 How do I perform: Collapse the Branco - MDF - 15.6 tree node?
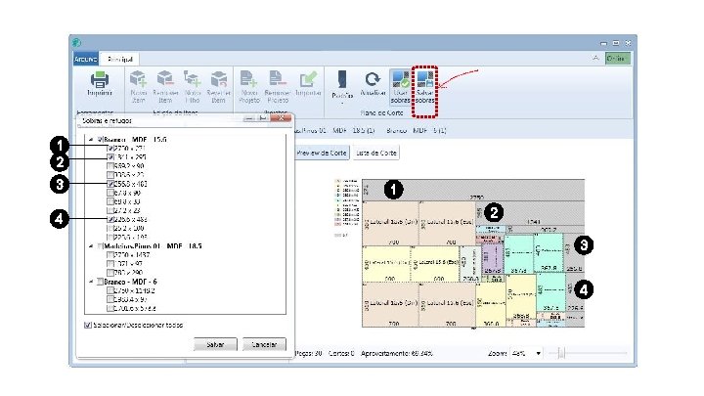pyautogui.click(x=91, y=140)
